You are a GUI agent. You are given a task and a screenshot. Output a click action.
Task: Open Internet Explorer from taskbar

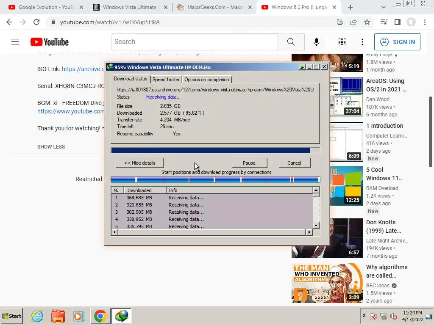(37, 316)
